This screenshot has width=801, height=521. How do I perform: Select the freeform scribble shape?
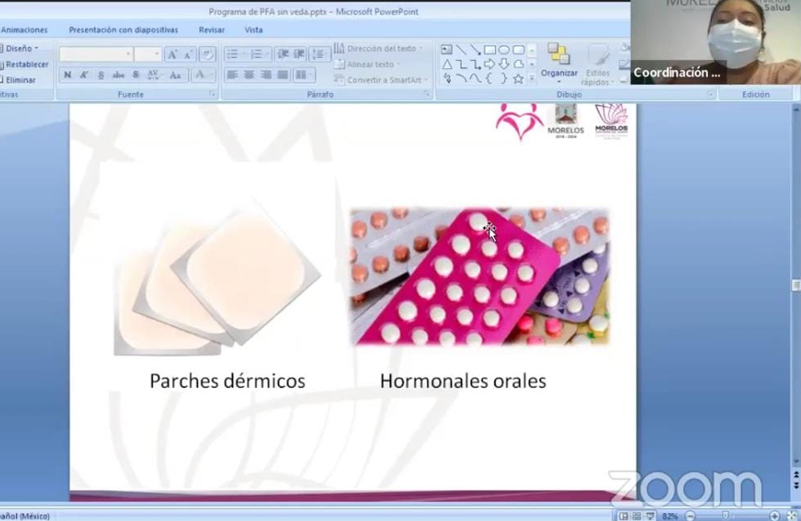(x=448, y=79)
